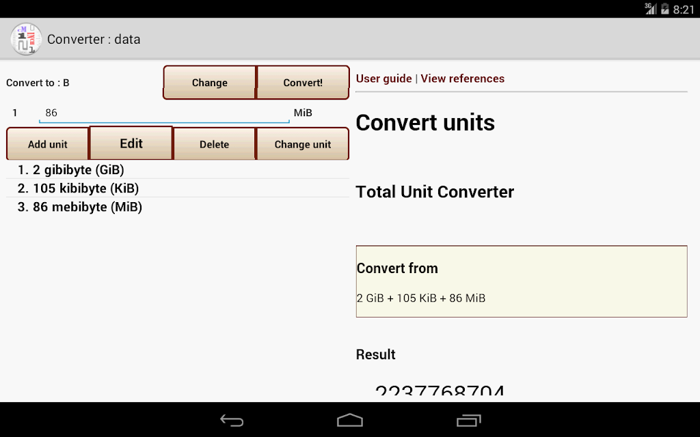Click the Add unit button
700x437 pixels.
coord(47,144)
